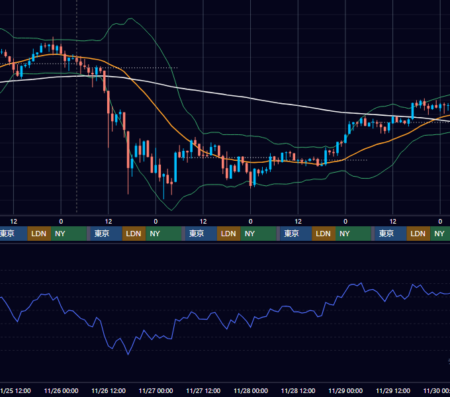Select the NY session block spanning 11/29 00:00

tap(353, 234)
